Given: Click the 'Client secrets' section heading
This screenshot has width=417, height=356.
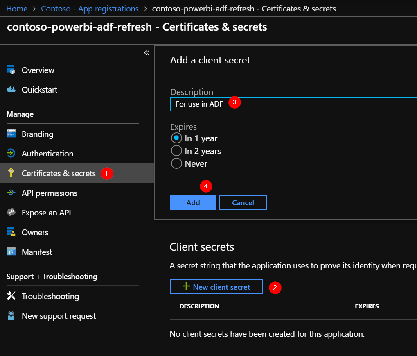Looking at the screenshot, I should click(202, 247).
